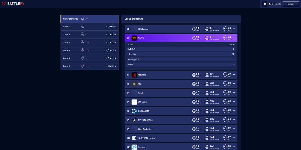
Task: Select player GuNBoY row
Action: [x=181, y=49]
